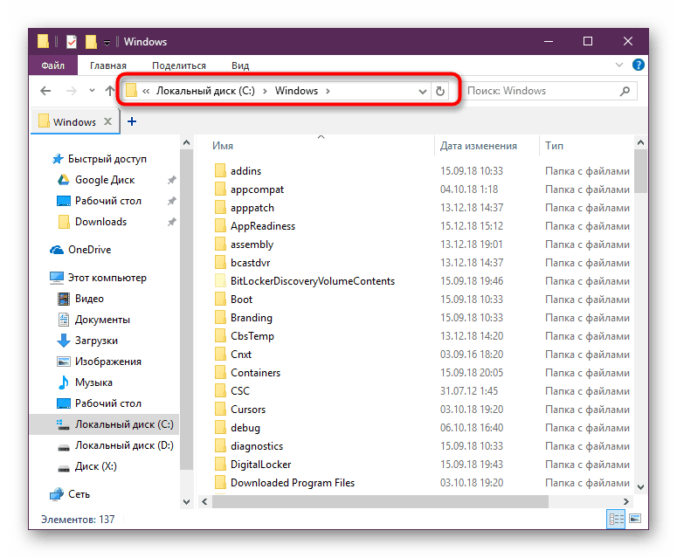
Task: Select Сеть in navigation pane
Action: pos(70,494)
